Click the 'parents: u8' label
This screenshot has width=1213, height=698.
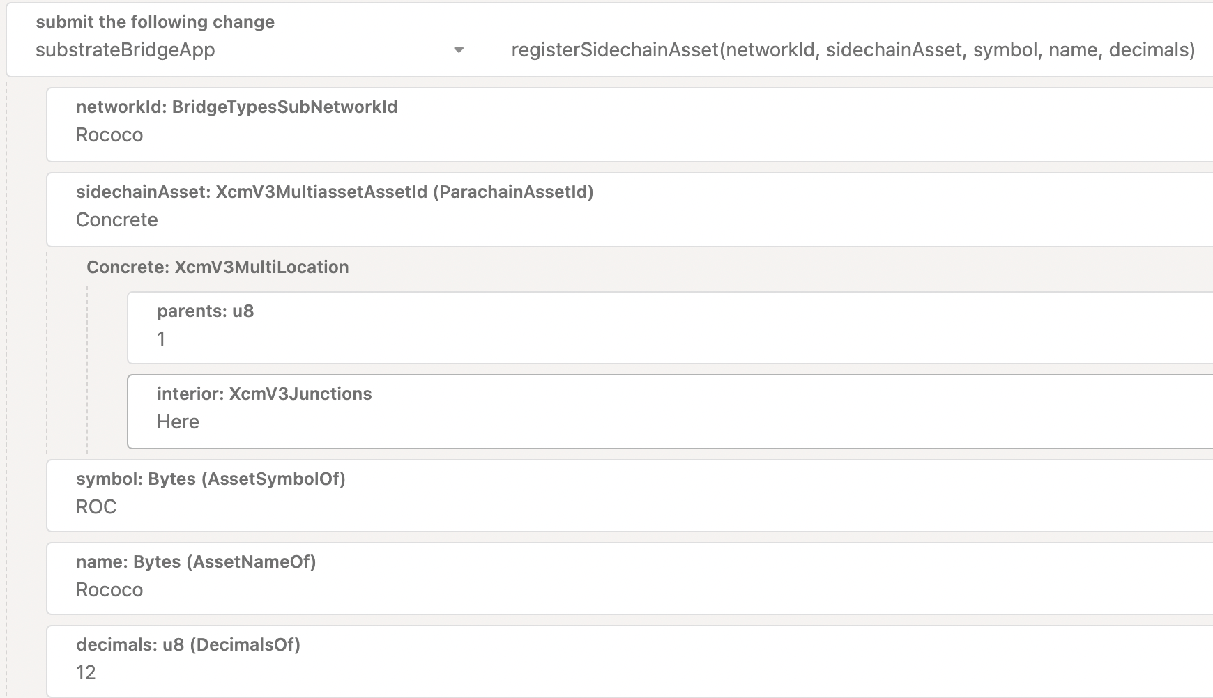[205, 311]
